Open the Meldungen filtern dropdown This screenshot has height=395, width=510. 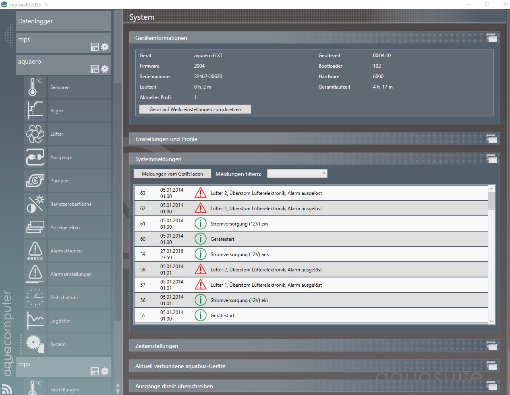tap(297, 174)
